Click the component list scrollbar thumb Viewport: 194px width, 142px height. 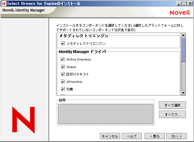tap(183, 50)
